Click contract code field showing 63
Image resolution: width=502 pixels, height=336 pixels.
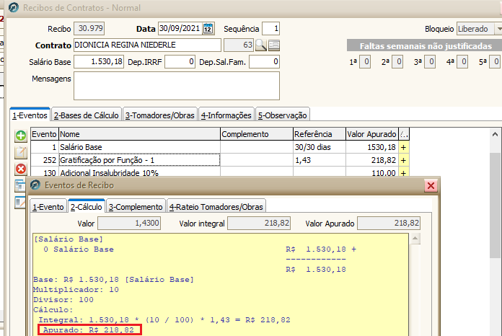239,45
